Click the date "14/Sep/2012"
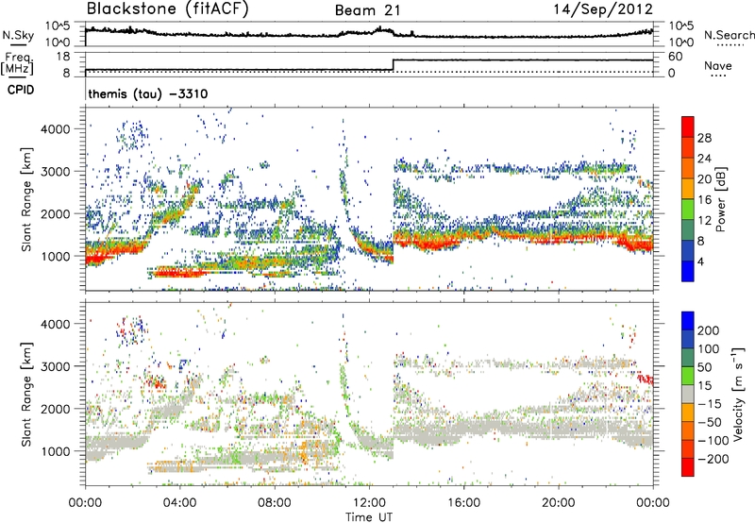 (603, 9)
